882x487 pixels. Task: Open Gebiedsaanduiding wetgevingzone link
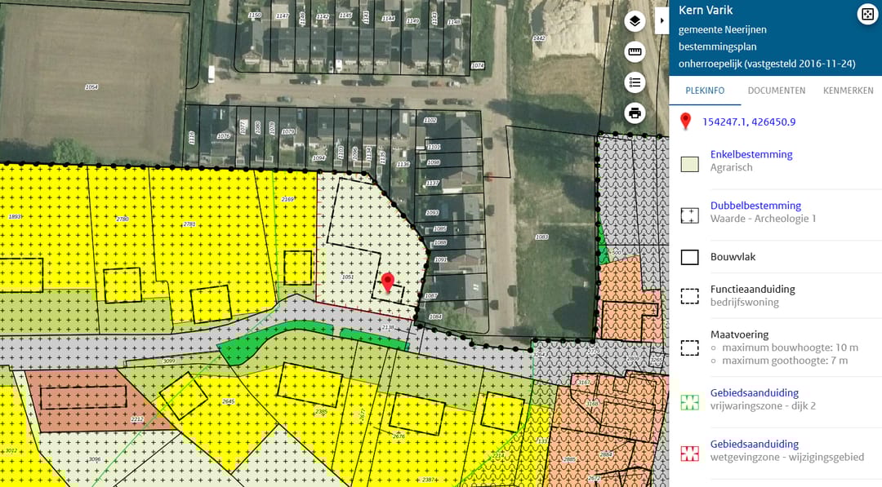(x=754, y=444)
